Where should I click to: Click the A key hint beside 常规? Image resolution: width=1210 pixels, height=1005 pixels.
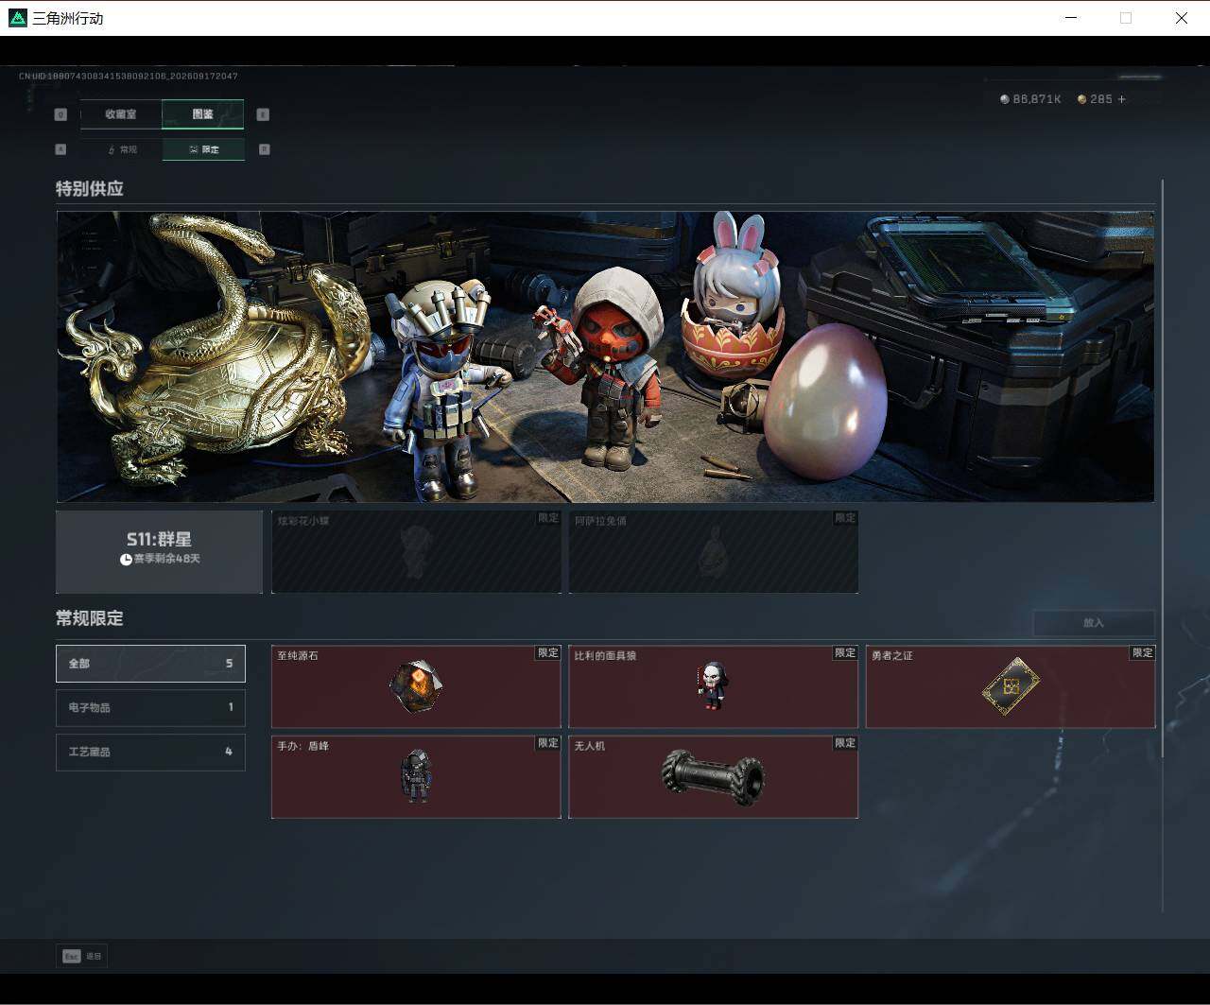coord(60,149)
